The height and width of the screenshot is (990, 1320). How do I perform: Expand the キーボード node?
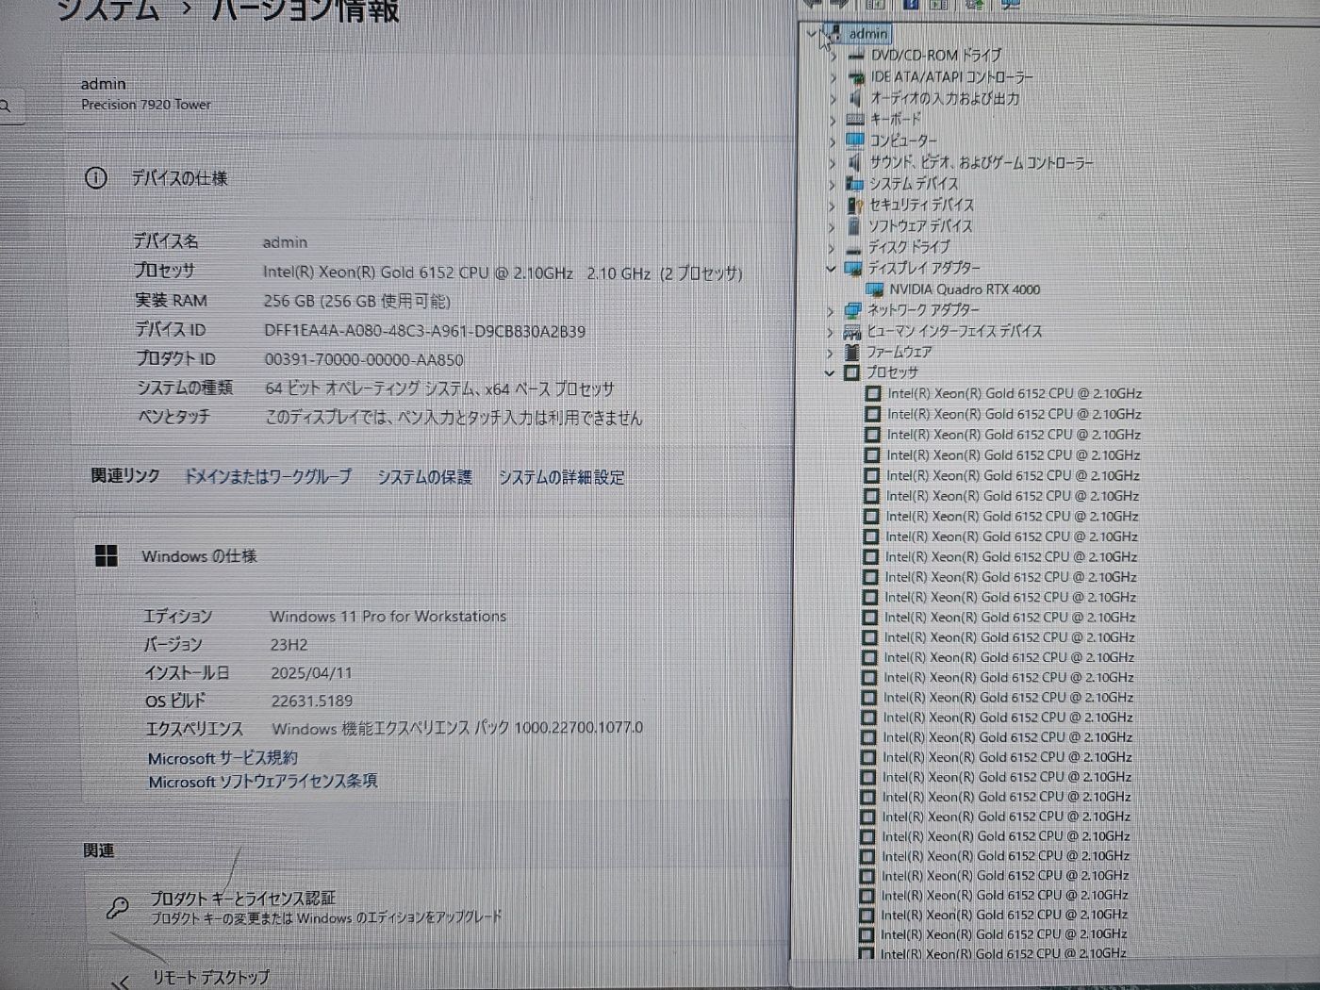(x=833, y=120)
